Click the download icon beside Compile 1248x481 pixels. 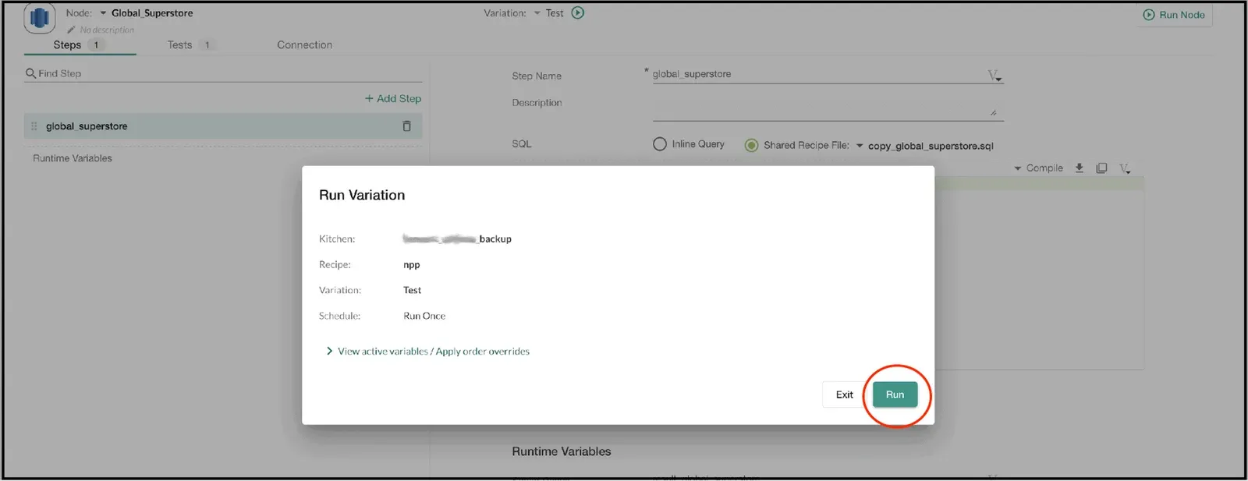1080,168
